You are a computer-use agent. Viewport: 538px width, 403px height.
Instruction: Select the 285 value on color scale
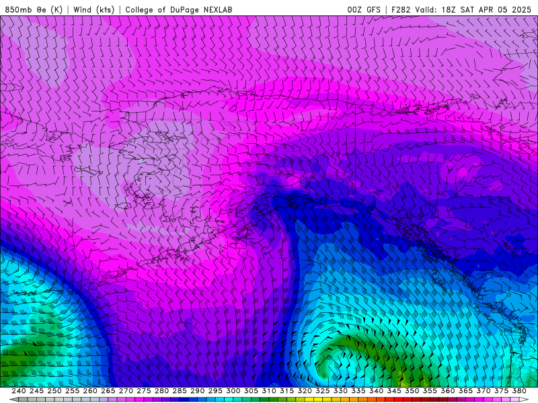180,391
